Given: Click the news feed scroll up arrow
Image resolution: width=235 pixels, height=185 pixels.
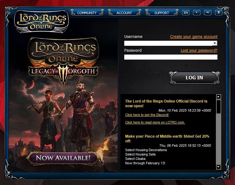Looking at the screenshot, I should [x=218, y=97].
